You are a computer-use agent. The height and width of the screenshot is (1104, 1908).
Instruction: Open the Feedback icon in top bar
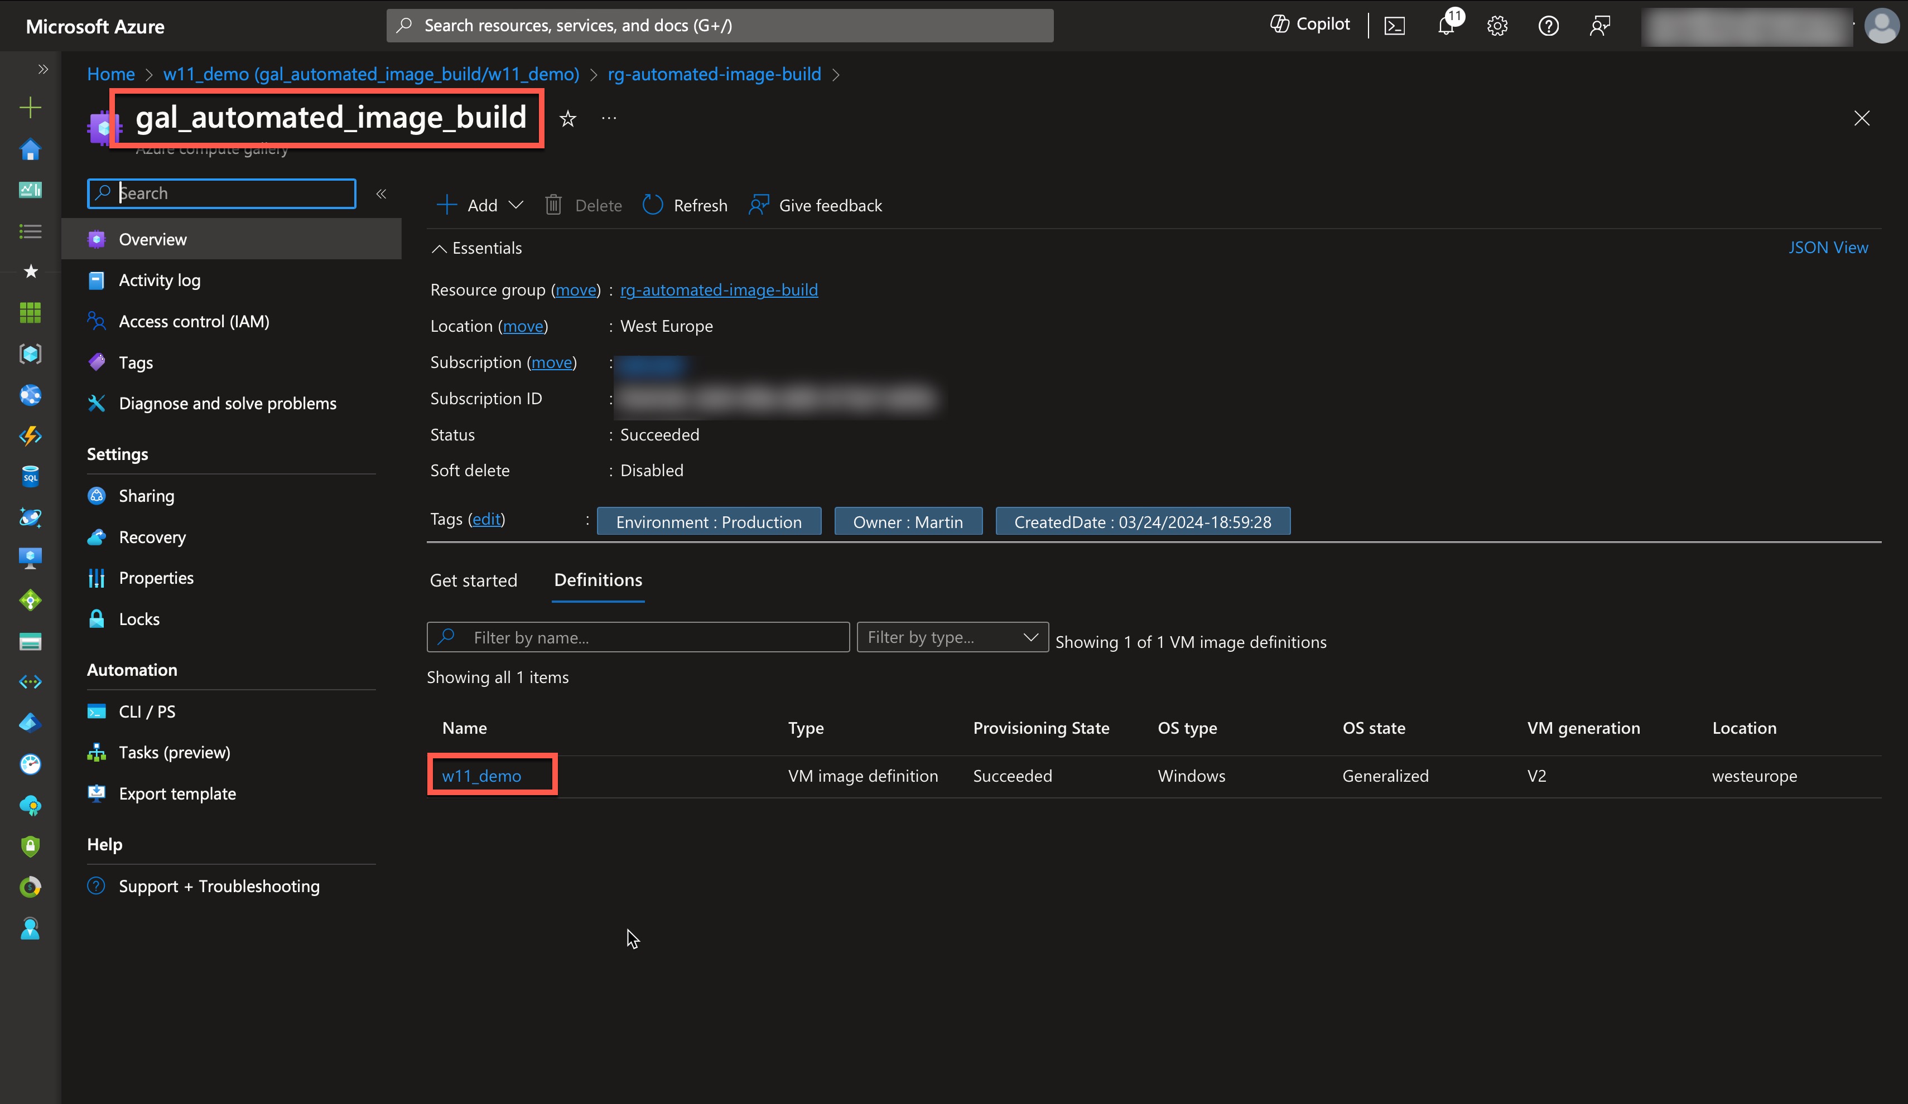click(x=1600, y=26)
